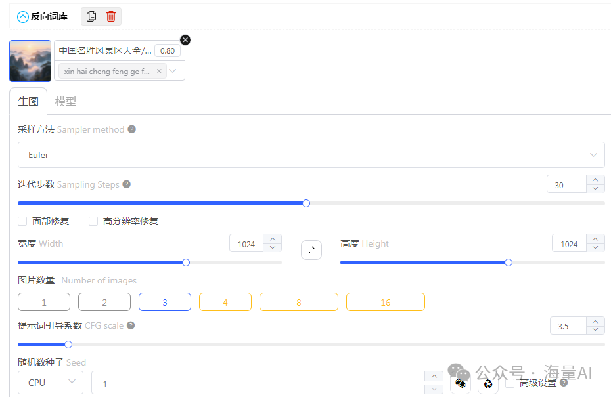Click the red trash delete icon
Screen dimensions: 611x397
tap(110, 16)
